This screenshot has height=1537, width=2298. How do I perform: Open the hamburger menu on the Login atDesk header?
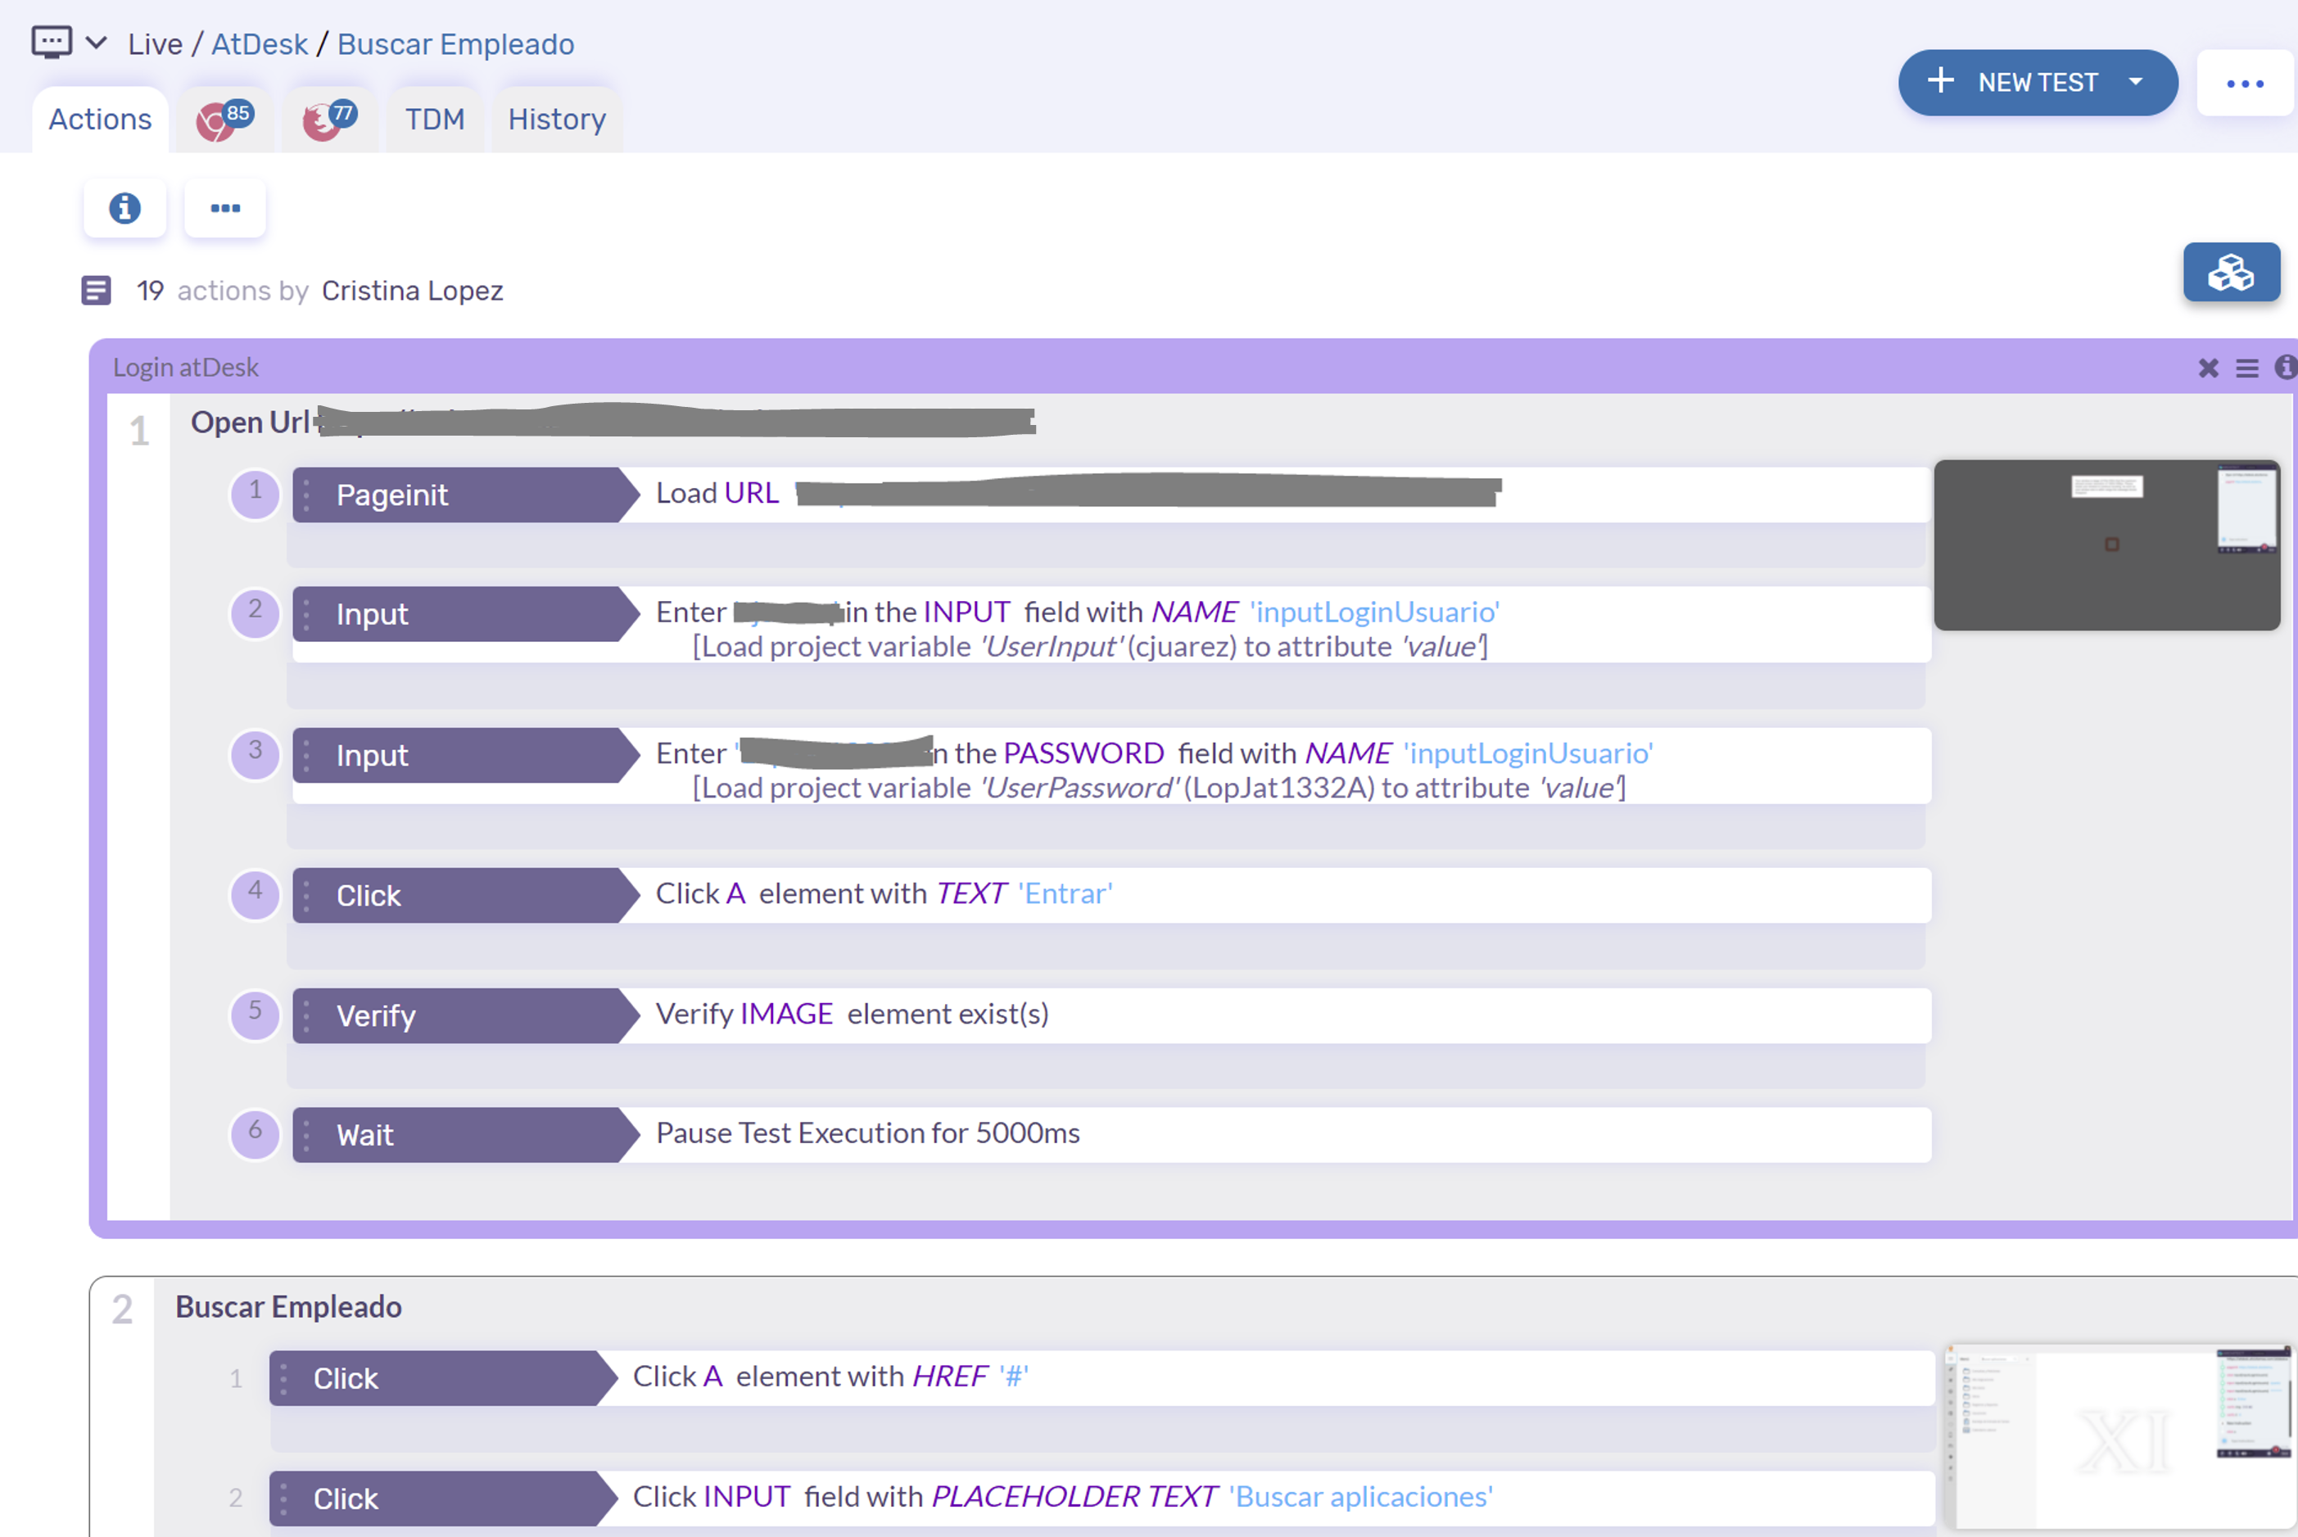click(2246, 368)
